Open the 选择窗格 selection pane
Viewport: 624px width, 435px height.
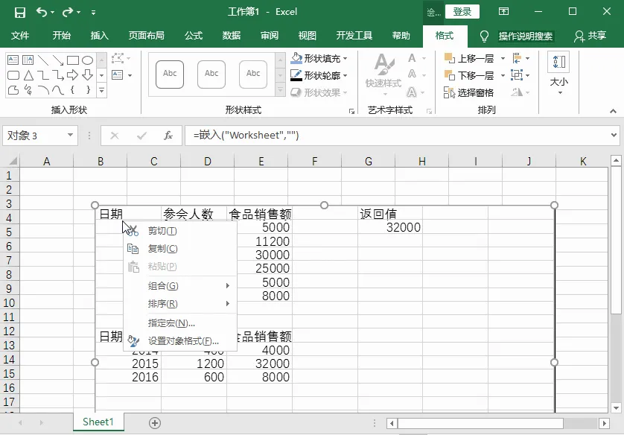pyautogui.click(x=468, y=92)
